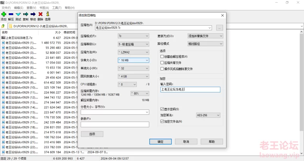The height and width of the screenshot is (161, 304).
Task: Click the main window address bar dropdown arrow
Action: tap(302, 26)
